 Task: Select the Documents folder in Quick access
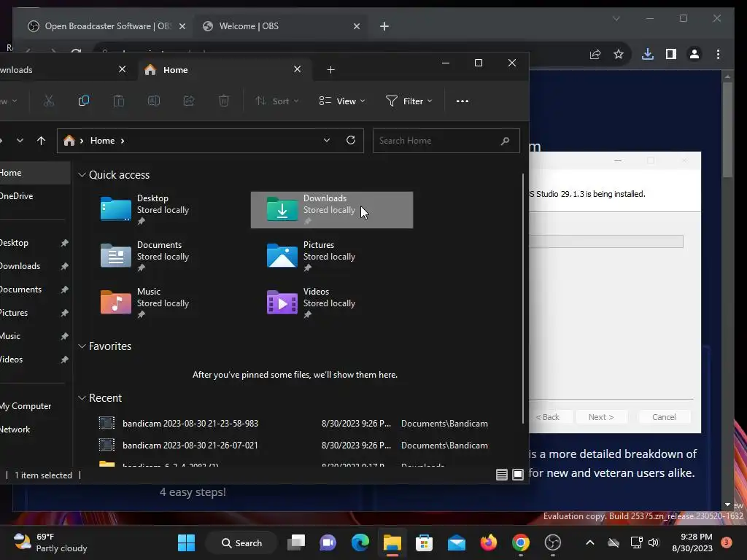[166, 256]
